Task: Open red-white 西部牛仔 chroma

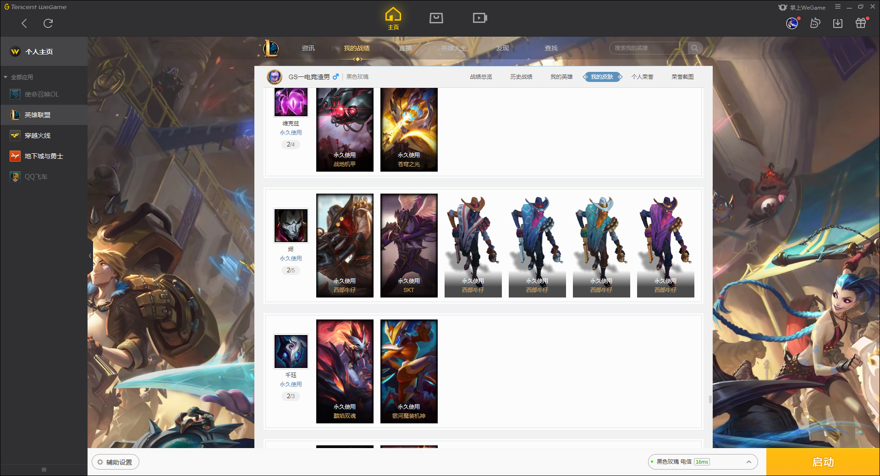Action: tap(473, 245)
